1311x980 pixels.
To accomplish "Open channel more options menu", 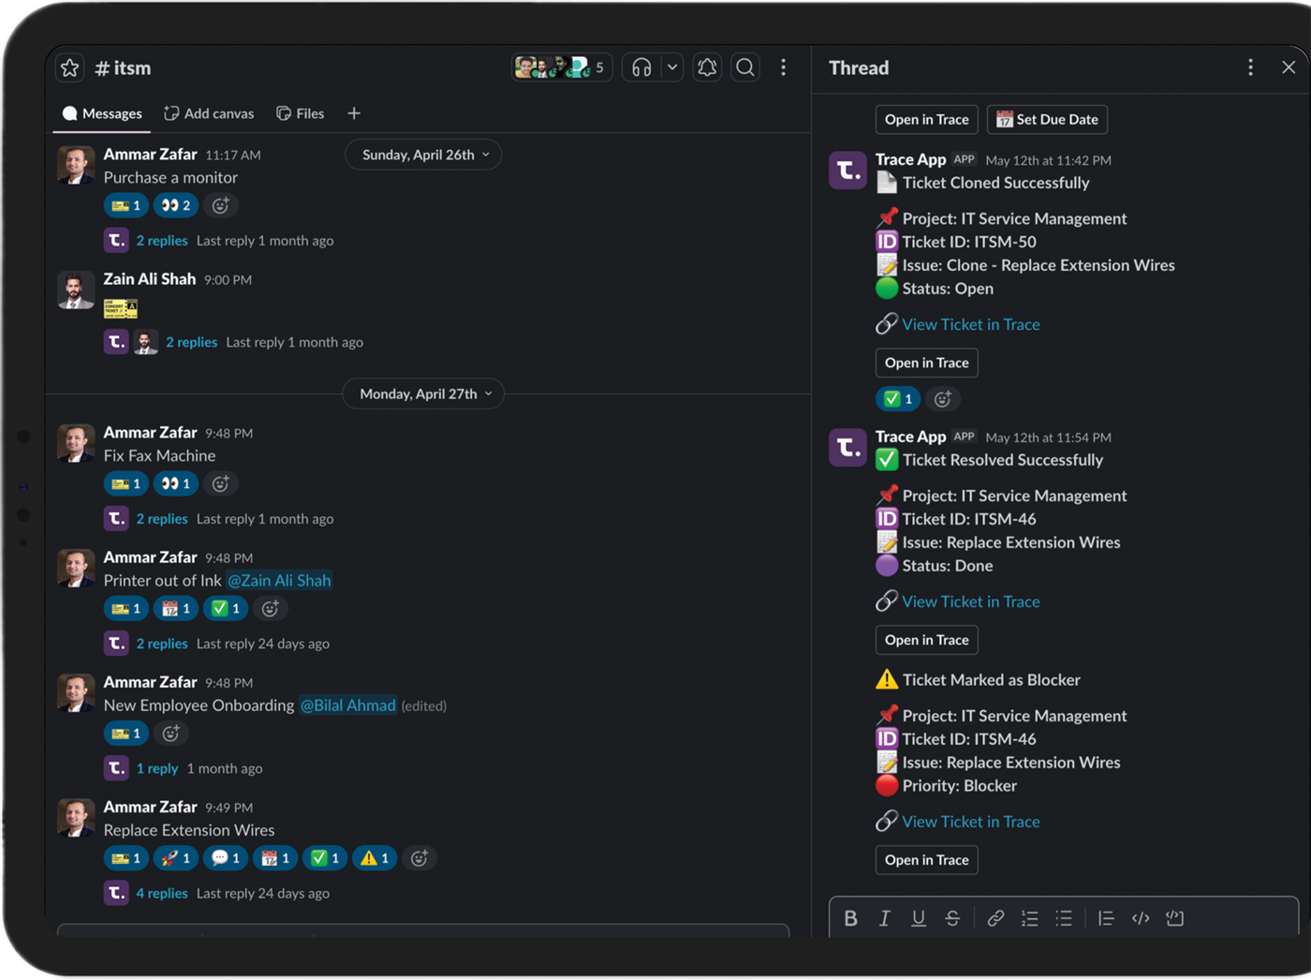I will point(784,67).
